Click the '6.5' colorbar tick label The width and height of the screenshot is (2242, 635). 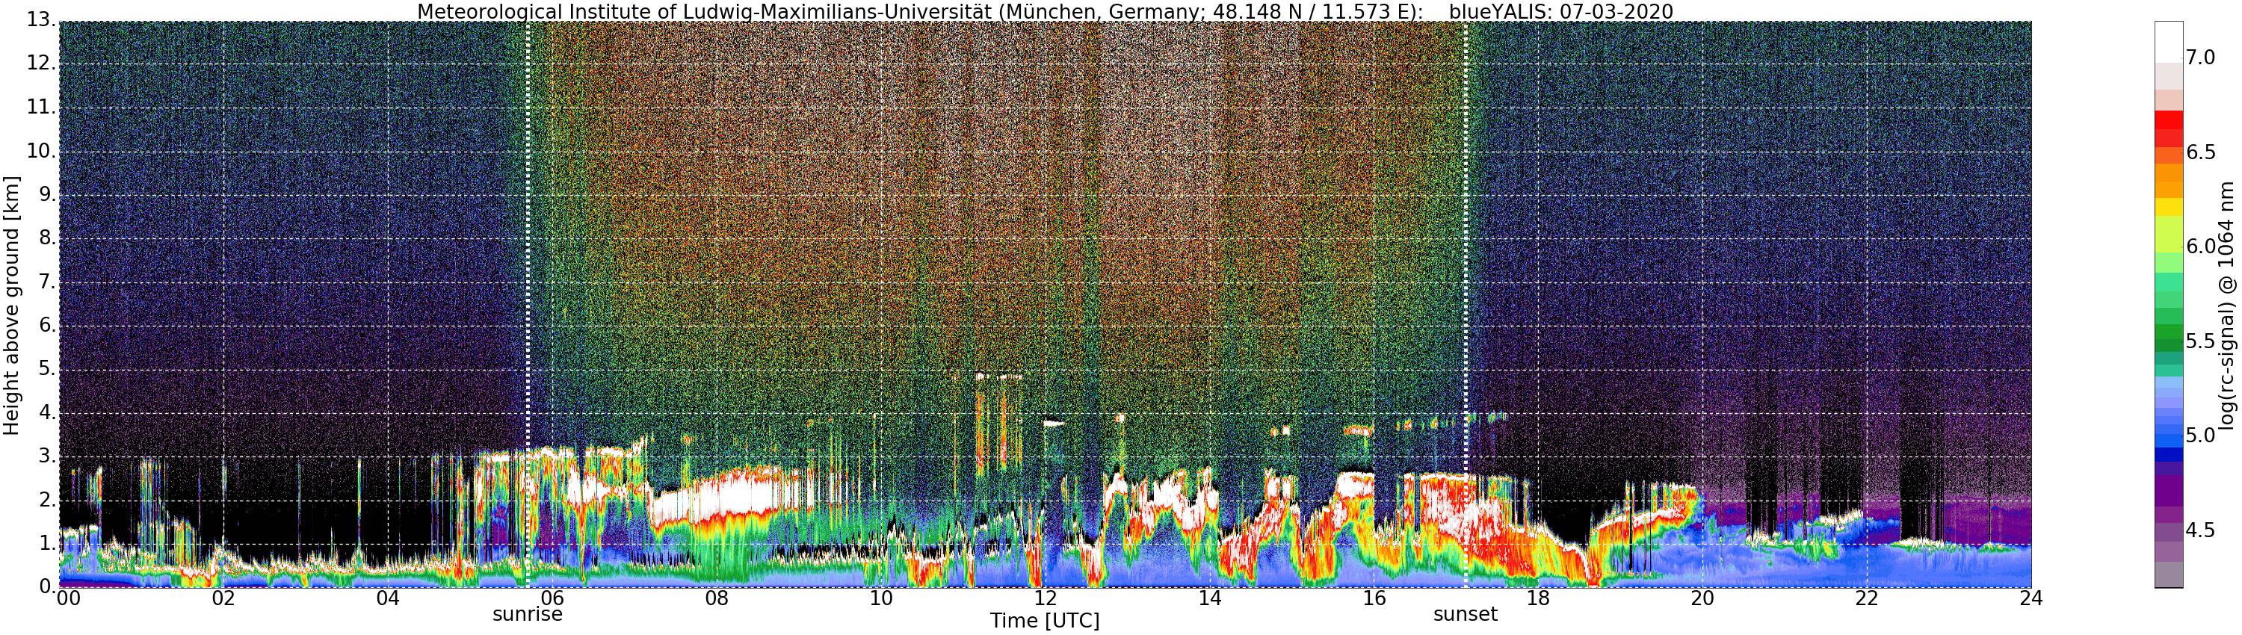[x=2200, y=152]
